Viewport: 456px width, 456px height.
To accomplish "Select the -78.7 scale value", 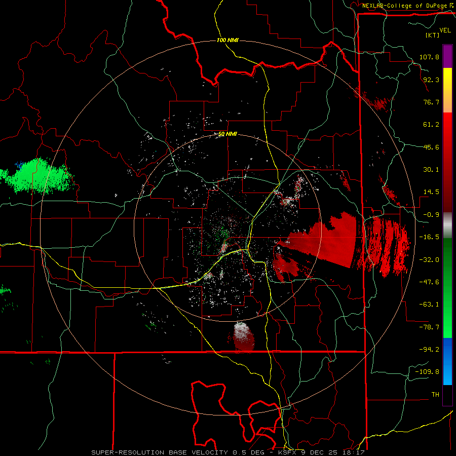I will click(429, 327).
